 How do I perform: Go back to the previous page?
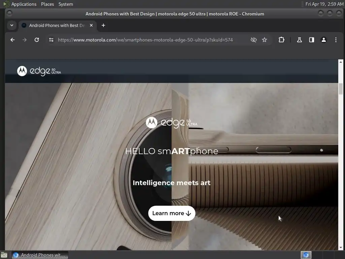click(12, 40)
